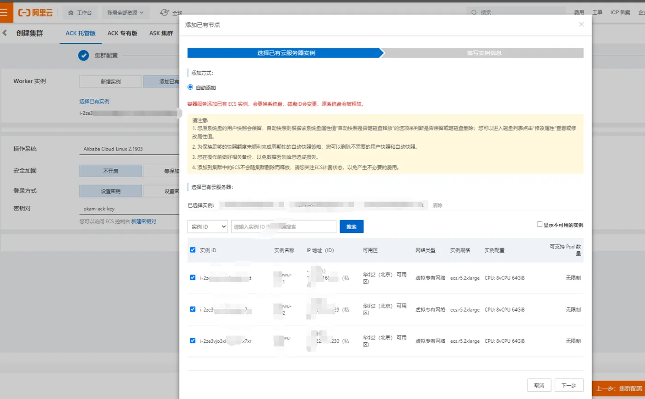The height and width of the screenshot is (399, 645).
Task: Expand the 账号全部资源 dropdown
Action: click(x=126, y=12)
